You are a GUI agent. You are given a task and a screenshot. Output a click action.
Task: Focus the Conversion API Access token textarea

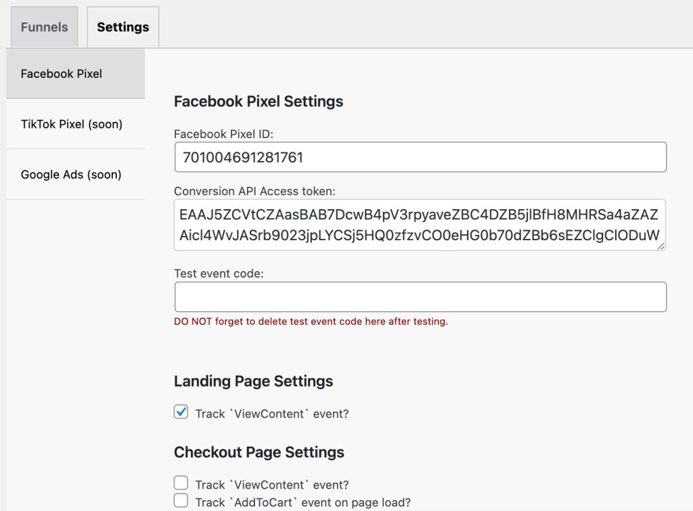point(420,225)
